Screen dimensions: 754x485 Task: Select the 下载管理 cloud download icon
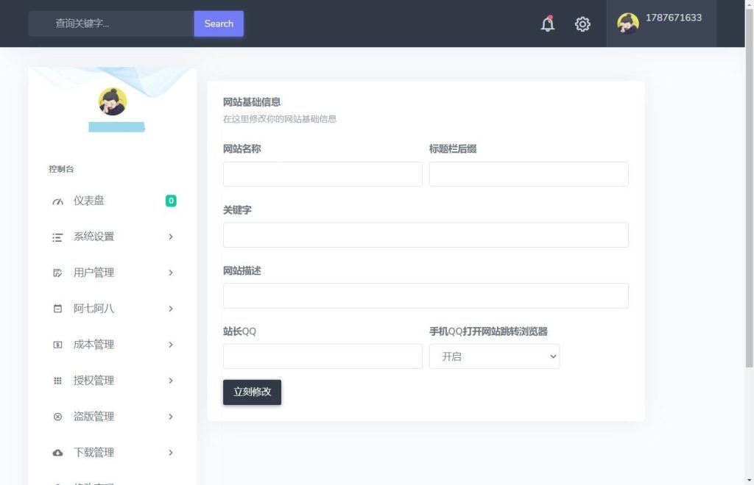57,452
